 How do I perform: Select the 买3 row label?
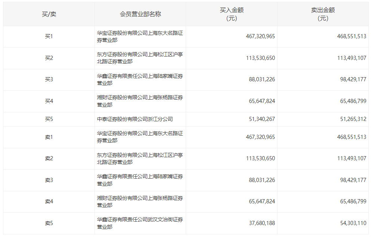coord(49,80)
